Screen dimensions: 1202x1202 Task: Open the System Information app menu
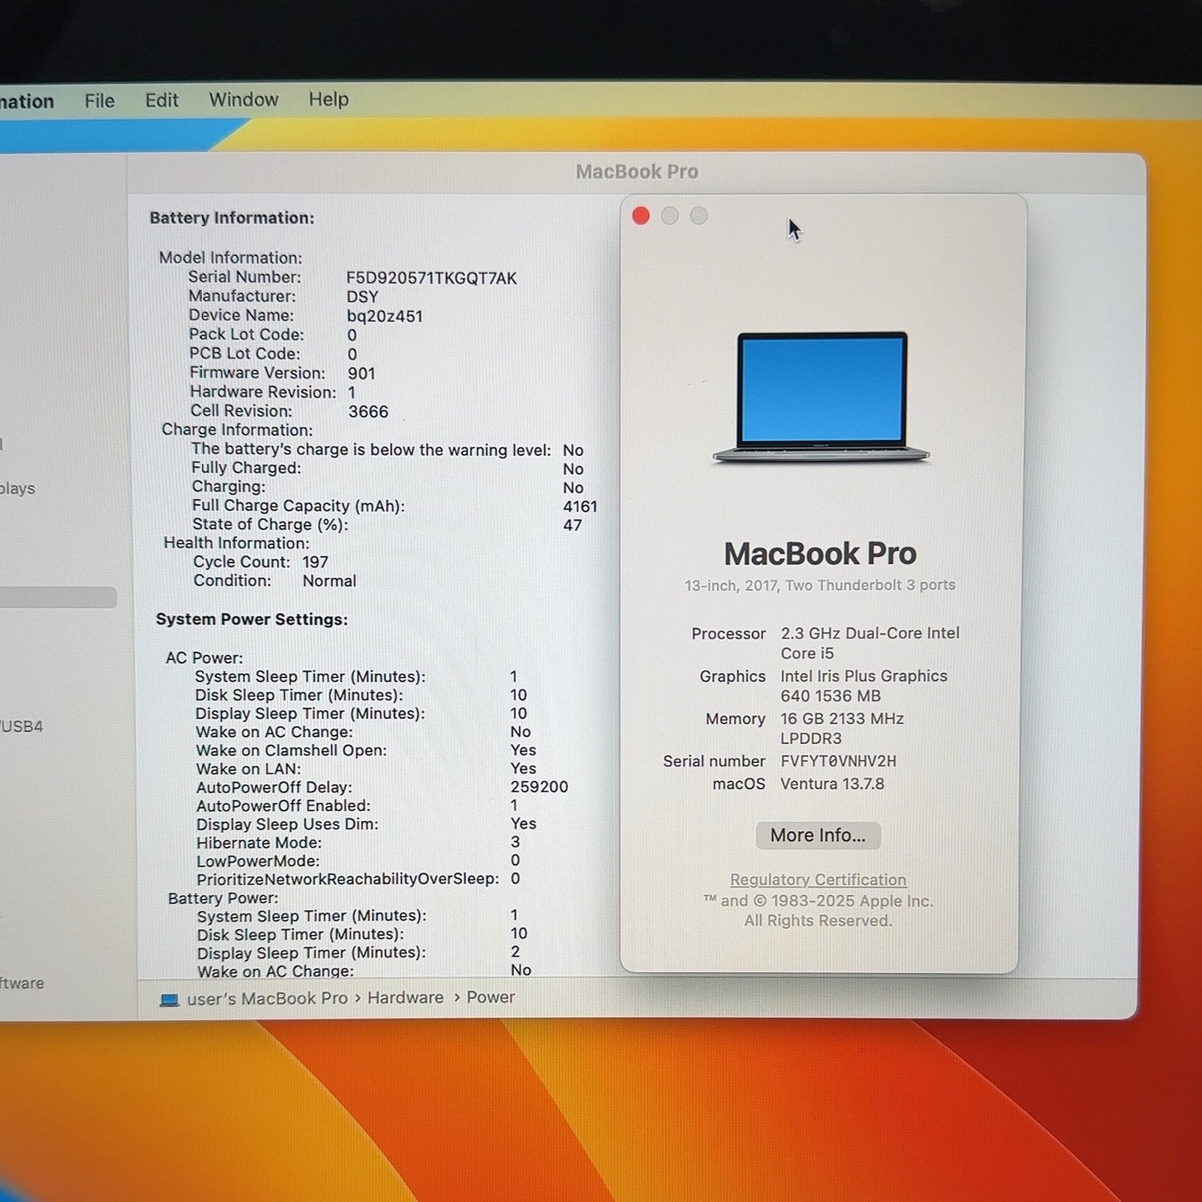(x=27, y=101)
